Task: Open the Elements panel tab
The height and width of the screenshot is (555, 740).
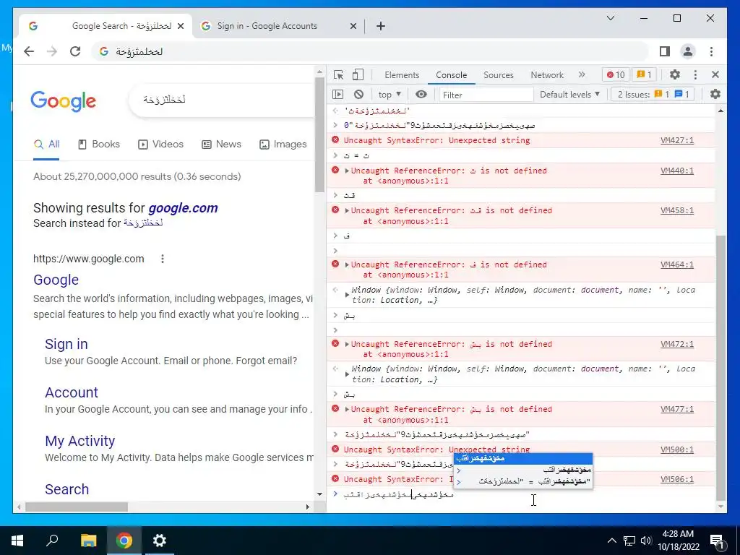Action: (x=402, y=75)
